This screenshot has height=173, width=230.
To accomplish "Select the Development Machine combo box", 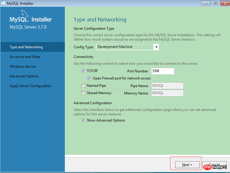I will (x=127, y=47).
